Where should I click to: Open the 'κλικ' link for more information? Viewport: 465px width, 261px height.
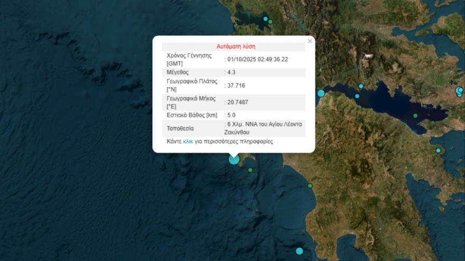pos(188,142)
